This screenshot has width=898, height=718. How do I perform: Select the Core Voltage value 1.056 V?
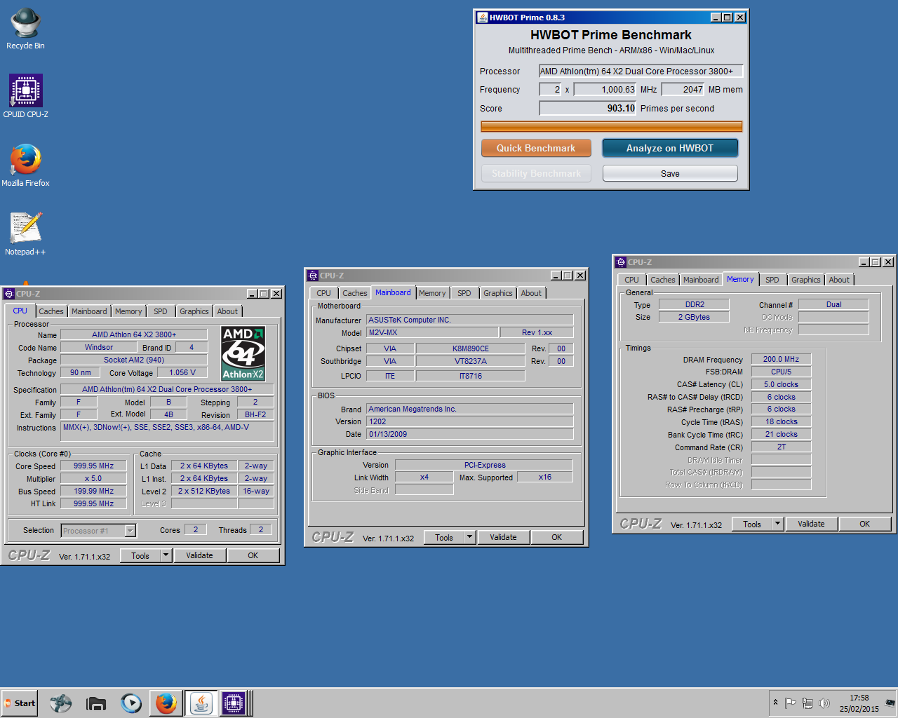tap(182, 372)
